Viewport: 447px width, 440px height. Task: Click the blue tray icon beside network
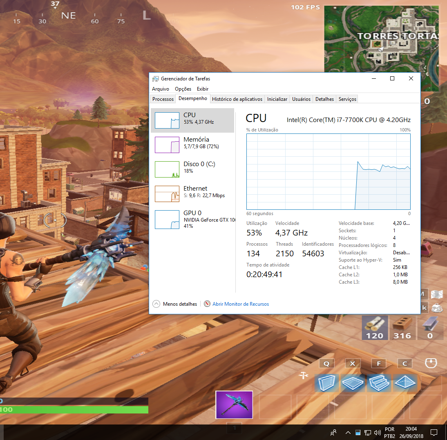pos(358,433)
